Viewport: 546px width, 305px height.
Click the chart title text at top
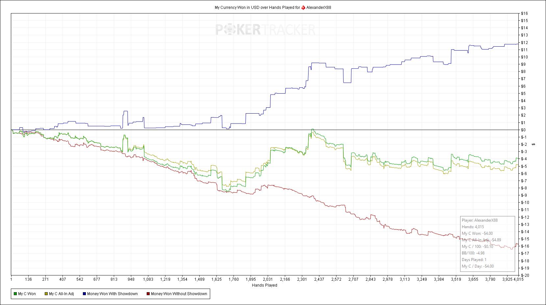(x=257, y=8)
